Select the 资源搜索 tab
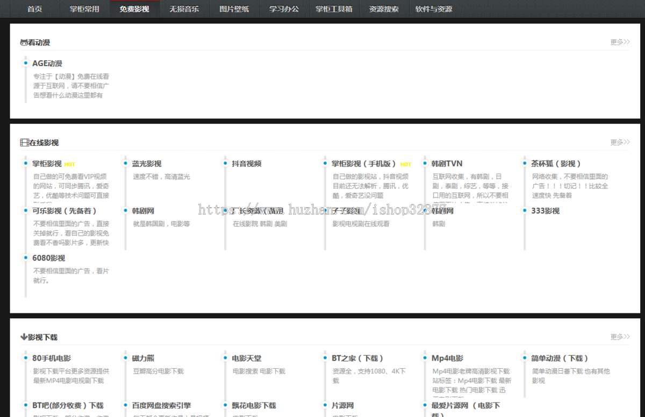The image size is (645, 417). 384,9
